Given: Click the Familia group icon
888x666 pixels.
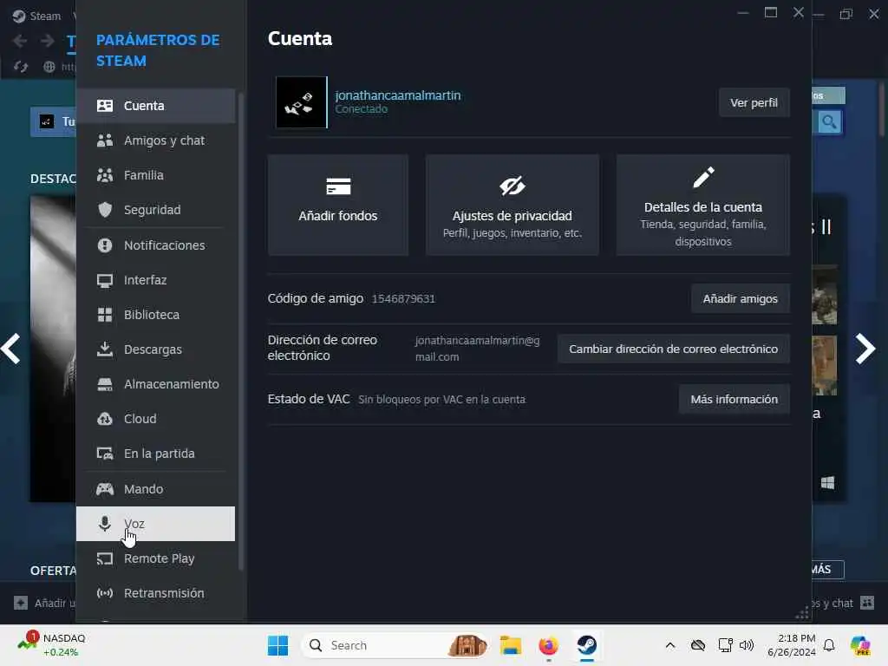Looking at the screenshot, I should point(105,175).
